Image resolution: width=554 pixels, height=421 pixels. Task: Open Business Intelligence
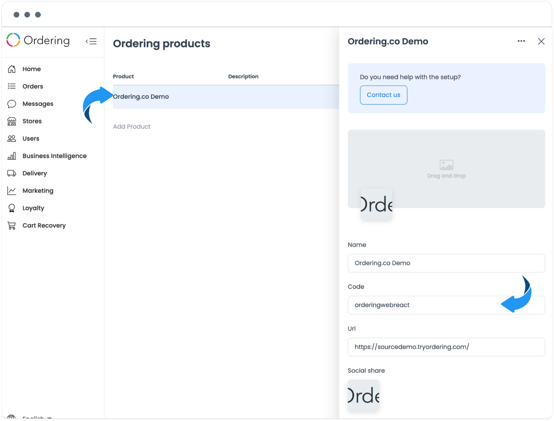pos(54,156)
